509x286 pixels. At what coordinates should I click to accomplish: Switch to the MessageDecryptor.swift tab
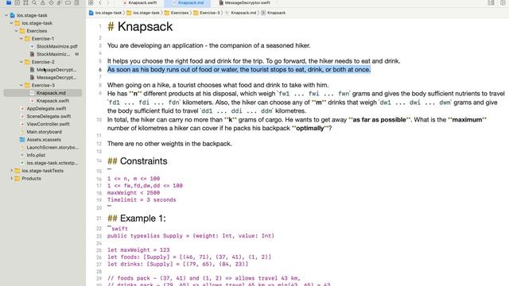tap(244, 2)
